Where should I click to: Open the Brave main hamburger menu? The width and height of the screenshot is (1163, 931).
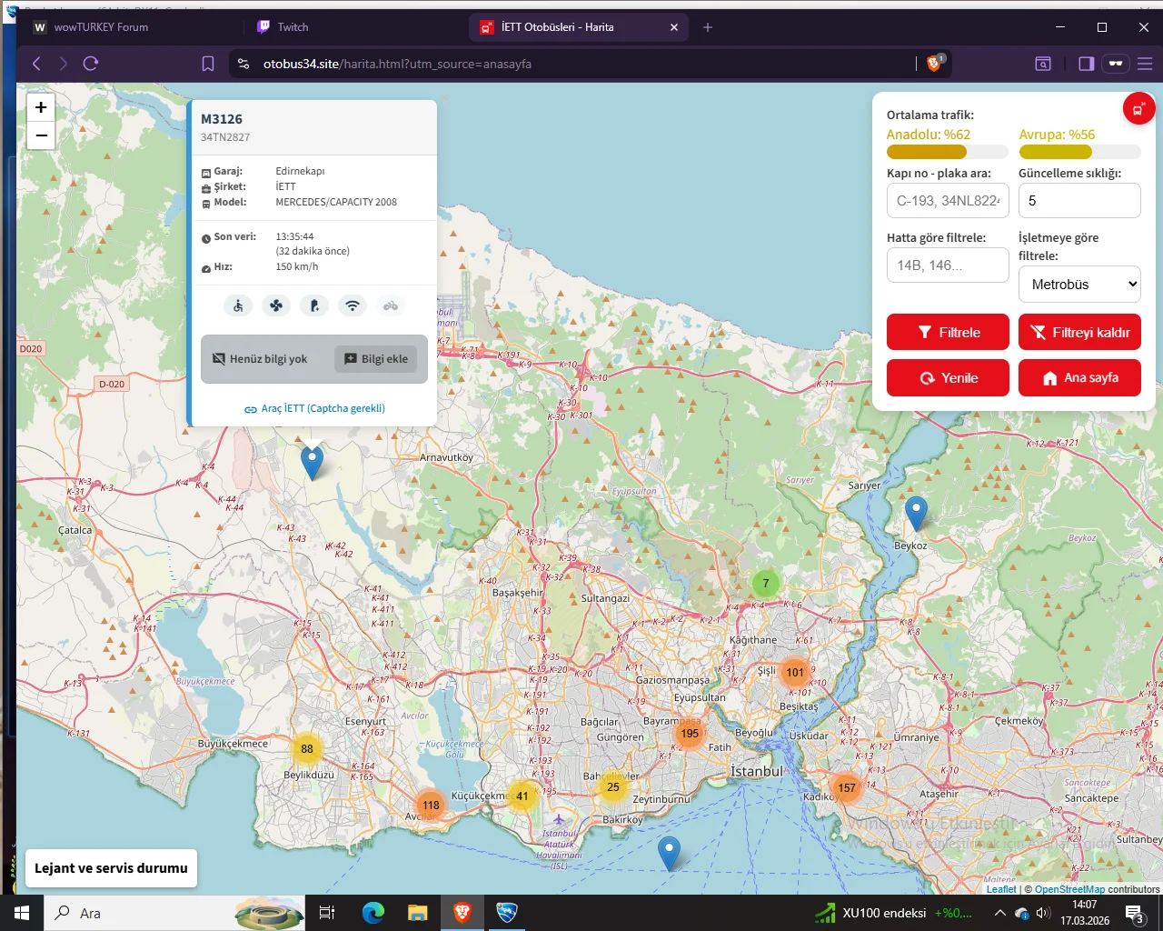tap(1145, 64)
